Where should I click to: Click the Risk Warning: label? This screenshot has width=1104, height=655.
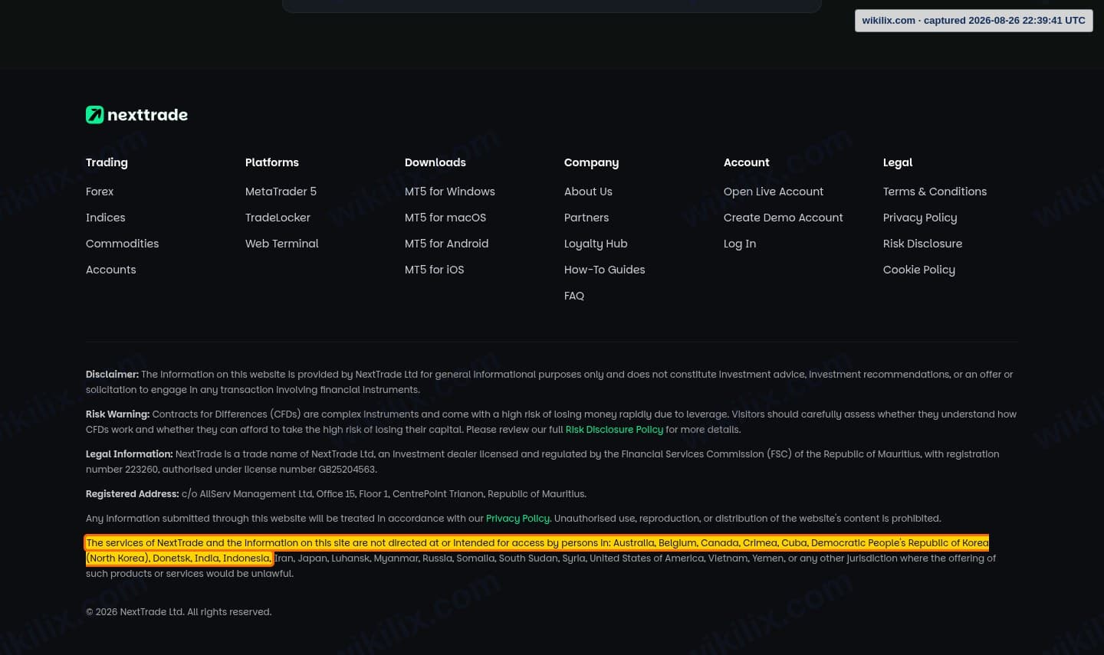(x=117, y=414)
